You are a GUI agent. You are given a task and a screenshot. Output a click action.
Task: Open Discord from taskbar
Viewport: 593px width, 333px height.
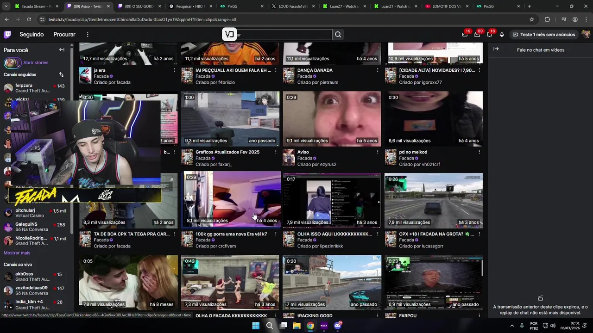click(338, 326)
